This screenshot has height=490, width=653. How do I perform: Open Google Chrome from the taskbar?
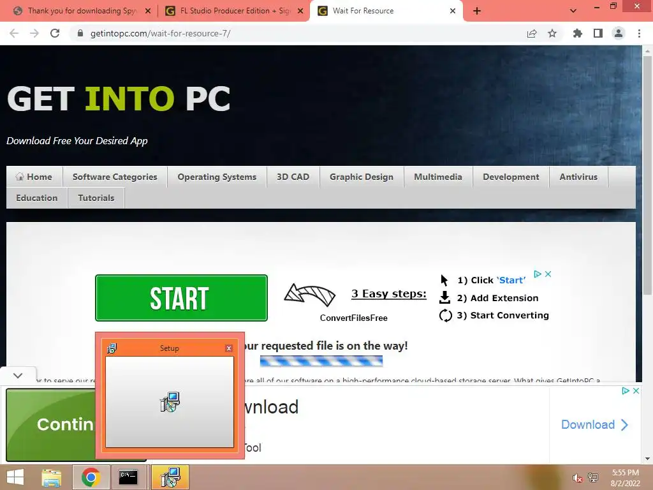click(x=91, y=477)
